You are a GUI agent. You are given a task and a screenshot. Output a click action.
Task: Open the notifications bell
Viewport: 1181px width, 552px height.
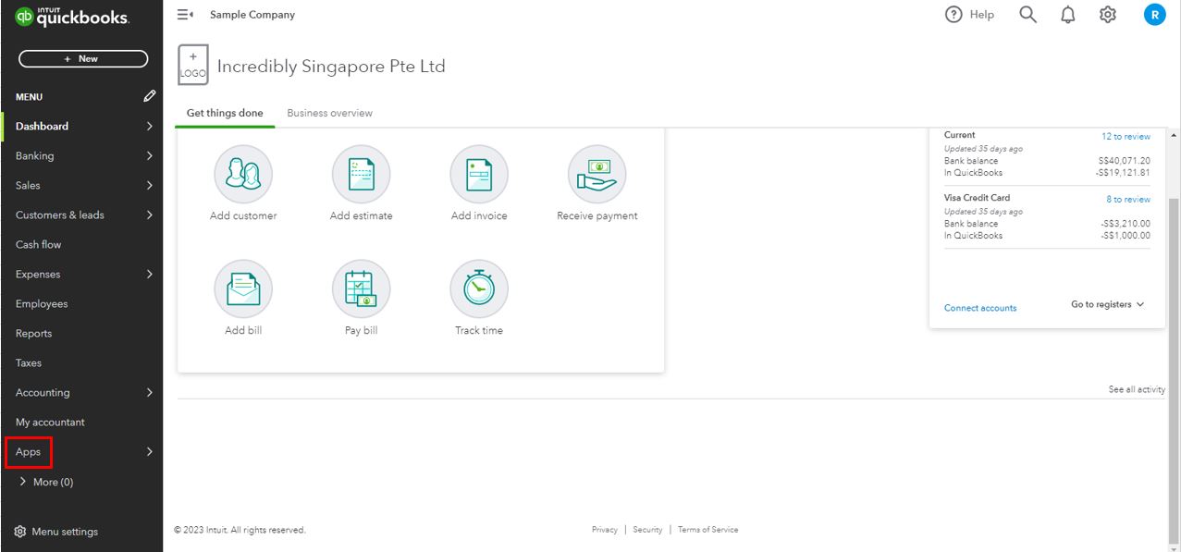coord(1068,15)
